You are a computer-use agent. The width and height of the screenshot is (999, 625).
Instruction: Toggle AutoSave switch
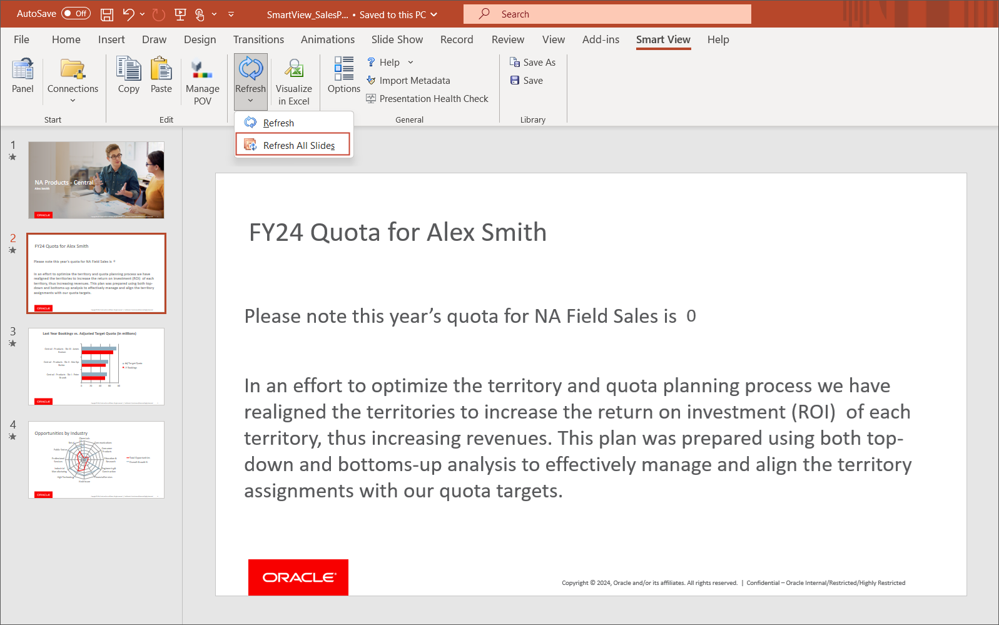[x=76, y=13]
